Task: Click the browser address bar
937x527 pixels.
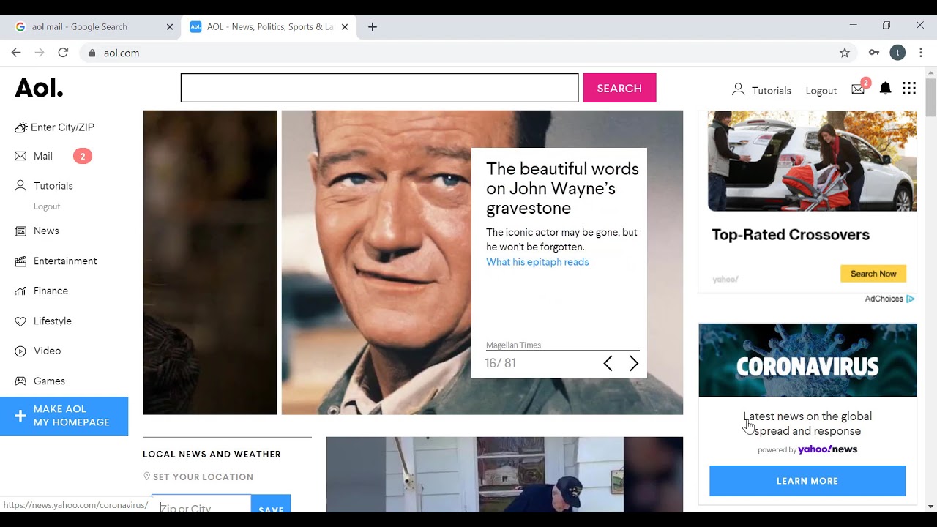Action: (468, 53)
